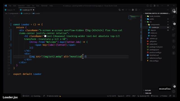Open customize layout icon in title bar
This screenshot has width=180, height=101.
tap(157, 6)
